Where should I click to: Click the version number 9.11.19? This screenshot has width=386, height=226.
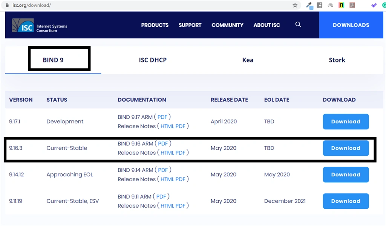[x=16, y=201]
